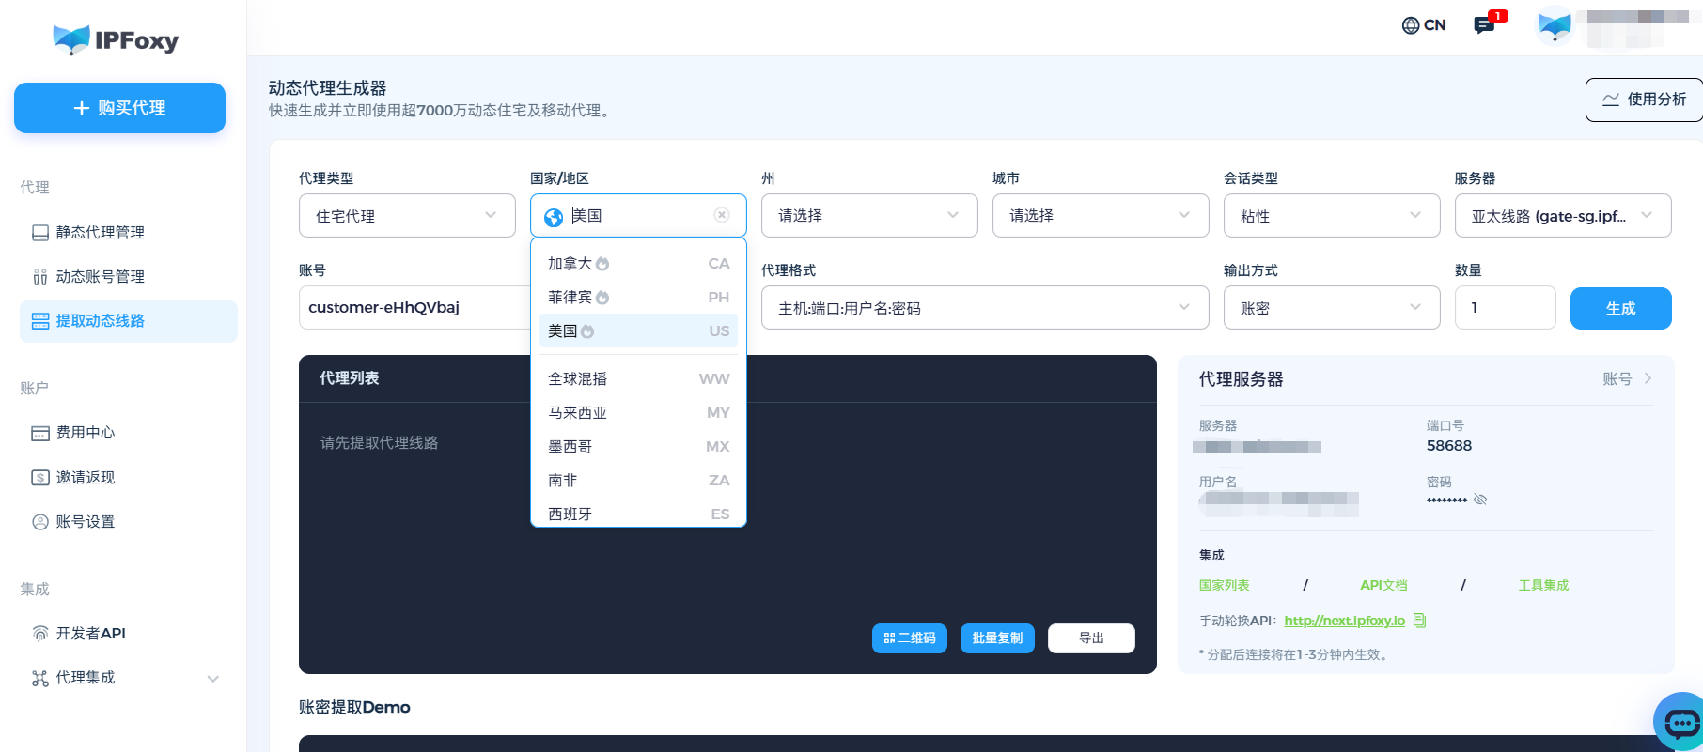Open the live chat support bubble
The height and width of the screenshot is (752, 1703).
[1680, 722]
